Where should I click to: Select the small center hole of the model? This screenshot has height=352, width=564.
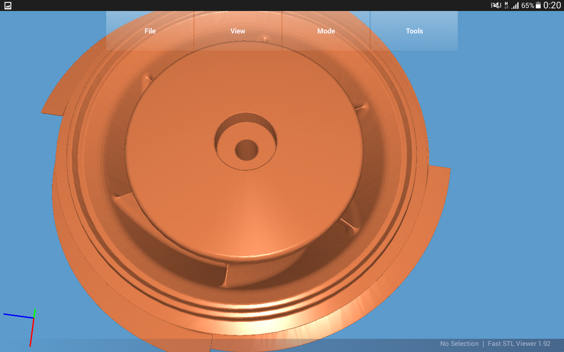click(246, 150)
